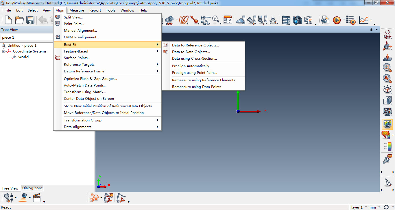
Task: Switch to the Dialog Zone tab
Action: click(33, 188)
